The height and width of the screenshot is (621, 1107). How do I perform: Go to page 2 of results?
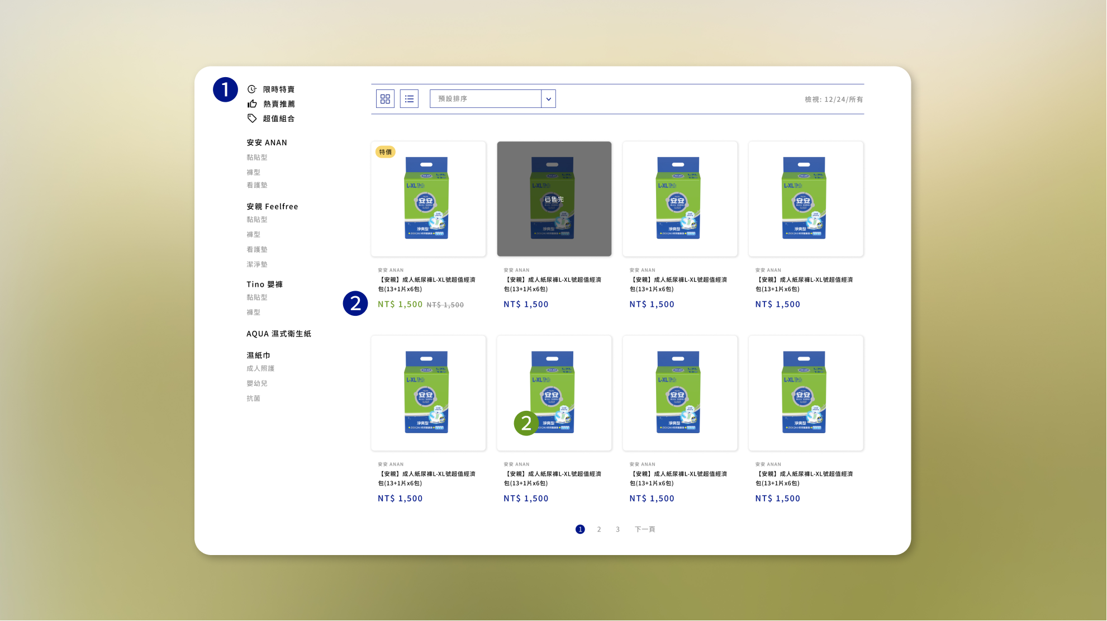pos(599,529)
